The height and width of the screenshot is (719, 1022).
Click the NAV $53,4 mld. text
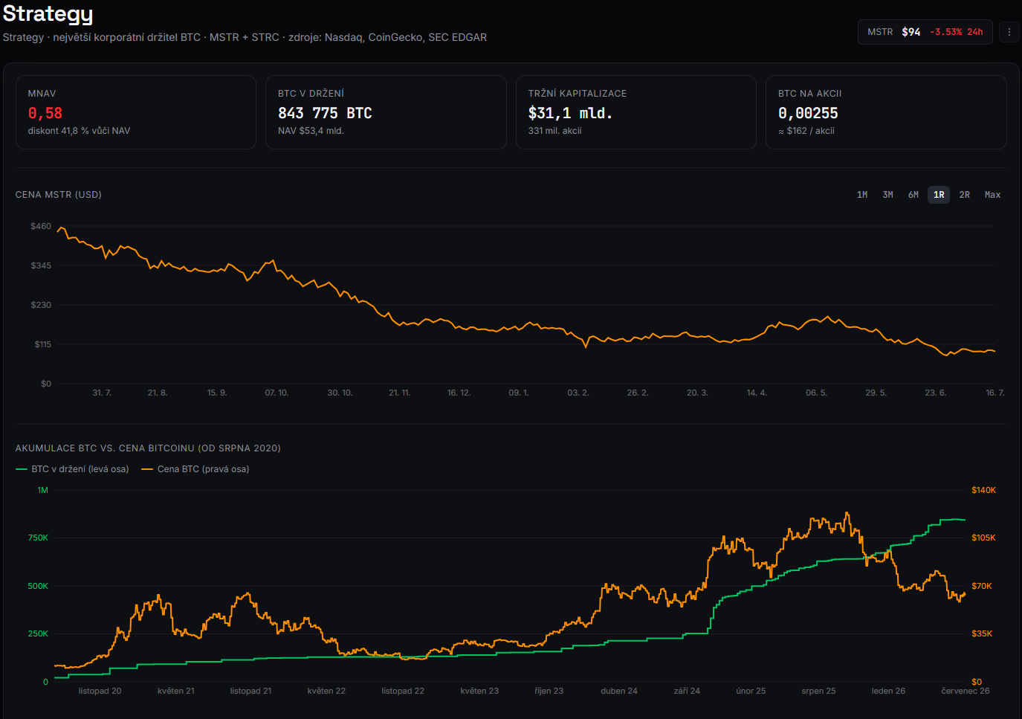click(311, 131)
